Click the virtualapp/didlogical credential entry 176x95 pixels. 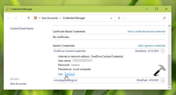point(65,80)
